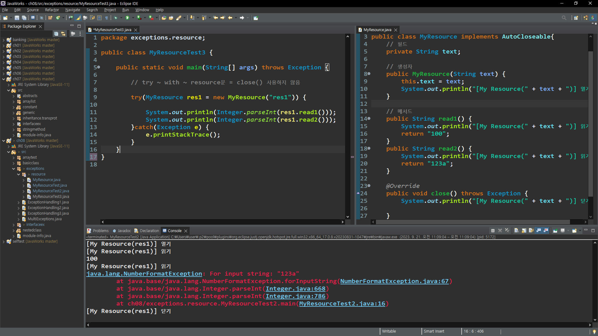This screenshot has height=336, width=598.
Task: Click Remove All Terminated Launches icon
Action: [507, 231]
